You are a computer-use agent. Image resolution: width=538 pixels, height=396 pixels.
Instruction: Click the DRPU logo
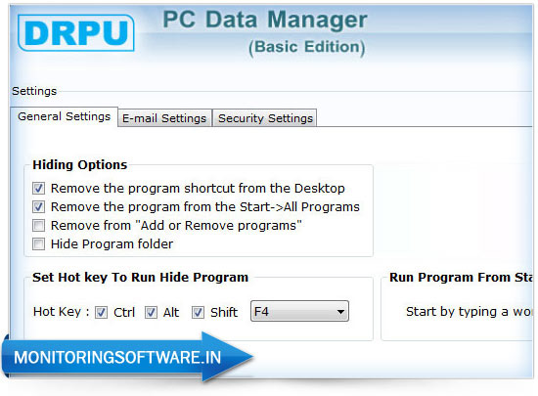(x=76, y=33)
